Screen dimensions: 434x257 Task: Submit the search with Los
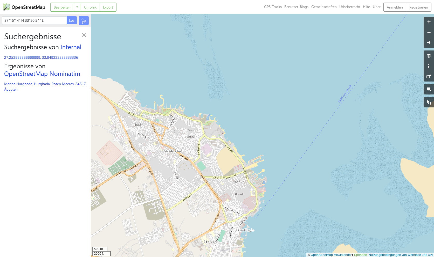(x=72, y=20)
